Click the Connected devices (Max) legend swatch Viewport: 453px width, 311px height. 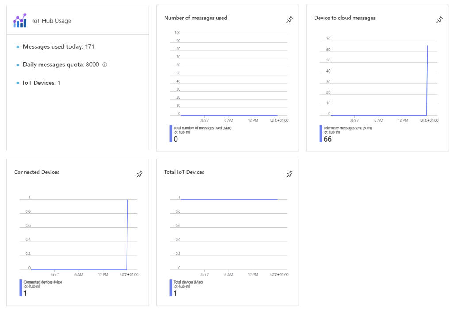click(x=21, y=288)
